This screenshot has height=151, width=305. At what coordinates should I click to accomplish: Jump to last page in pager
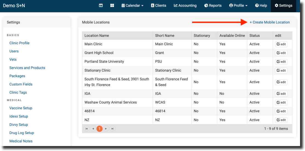click(x=112, y=129)
